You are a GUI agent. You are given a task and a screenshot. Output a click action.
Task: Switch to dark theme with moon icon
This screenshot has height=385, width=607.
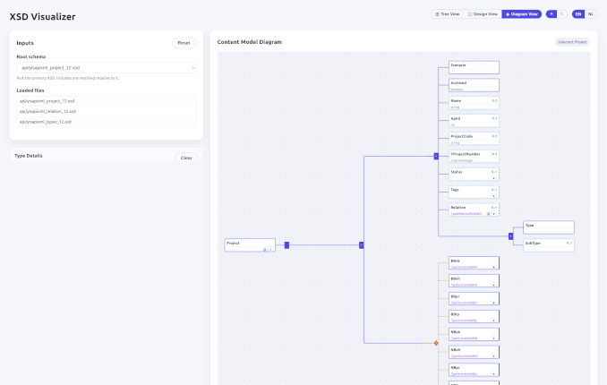[x=562, y=14]
